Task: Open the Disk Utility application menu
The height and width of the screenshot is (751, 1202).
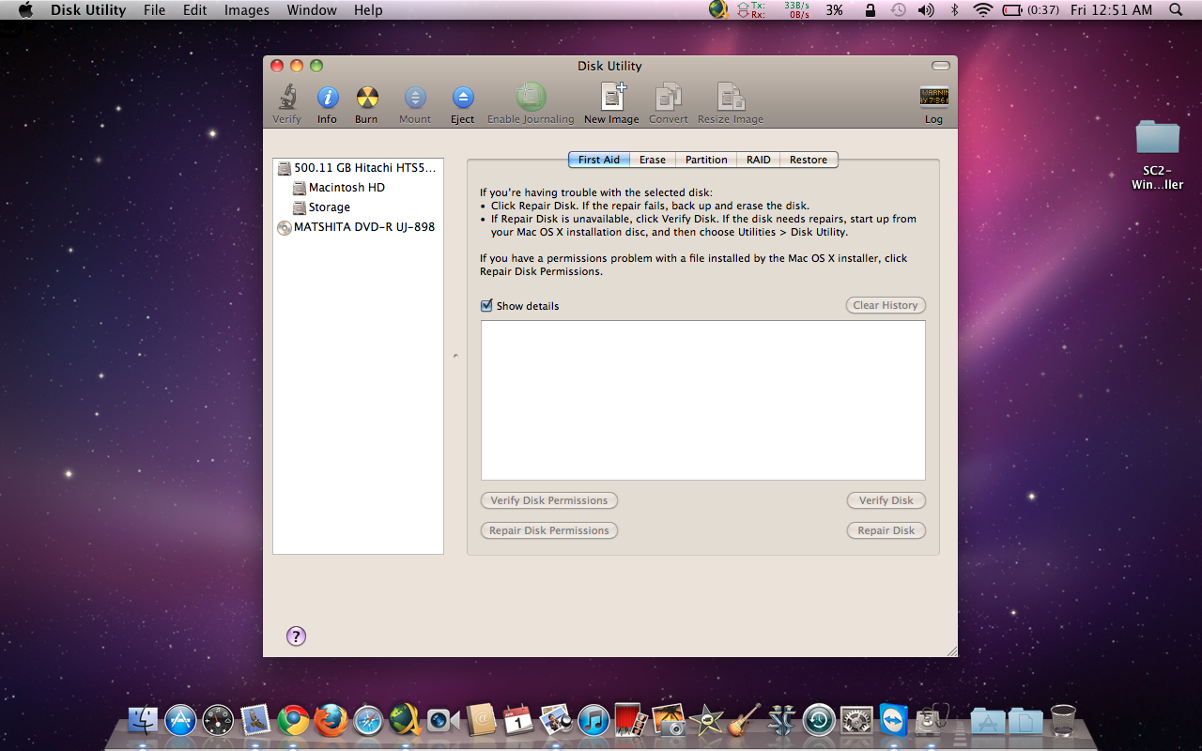Action: tap(88, 10)
